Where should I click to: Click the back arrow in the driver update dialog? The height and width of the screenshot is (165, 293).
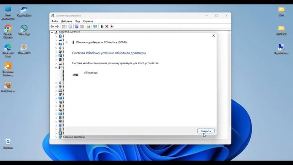click(x=67, y=42)
